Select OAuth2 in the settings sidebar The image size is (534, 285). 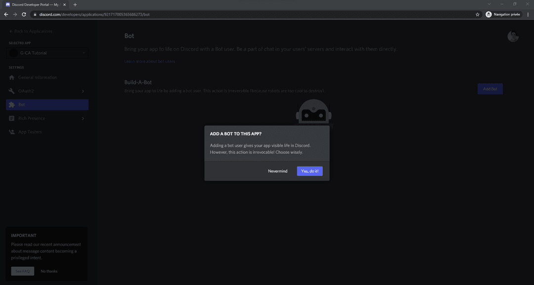(47, 91)
